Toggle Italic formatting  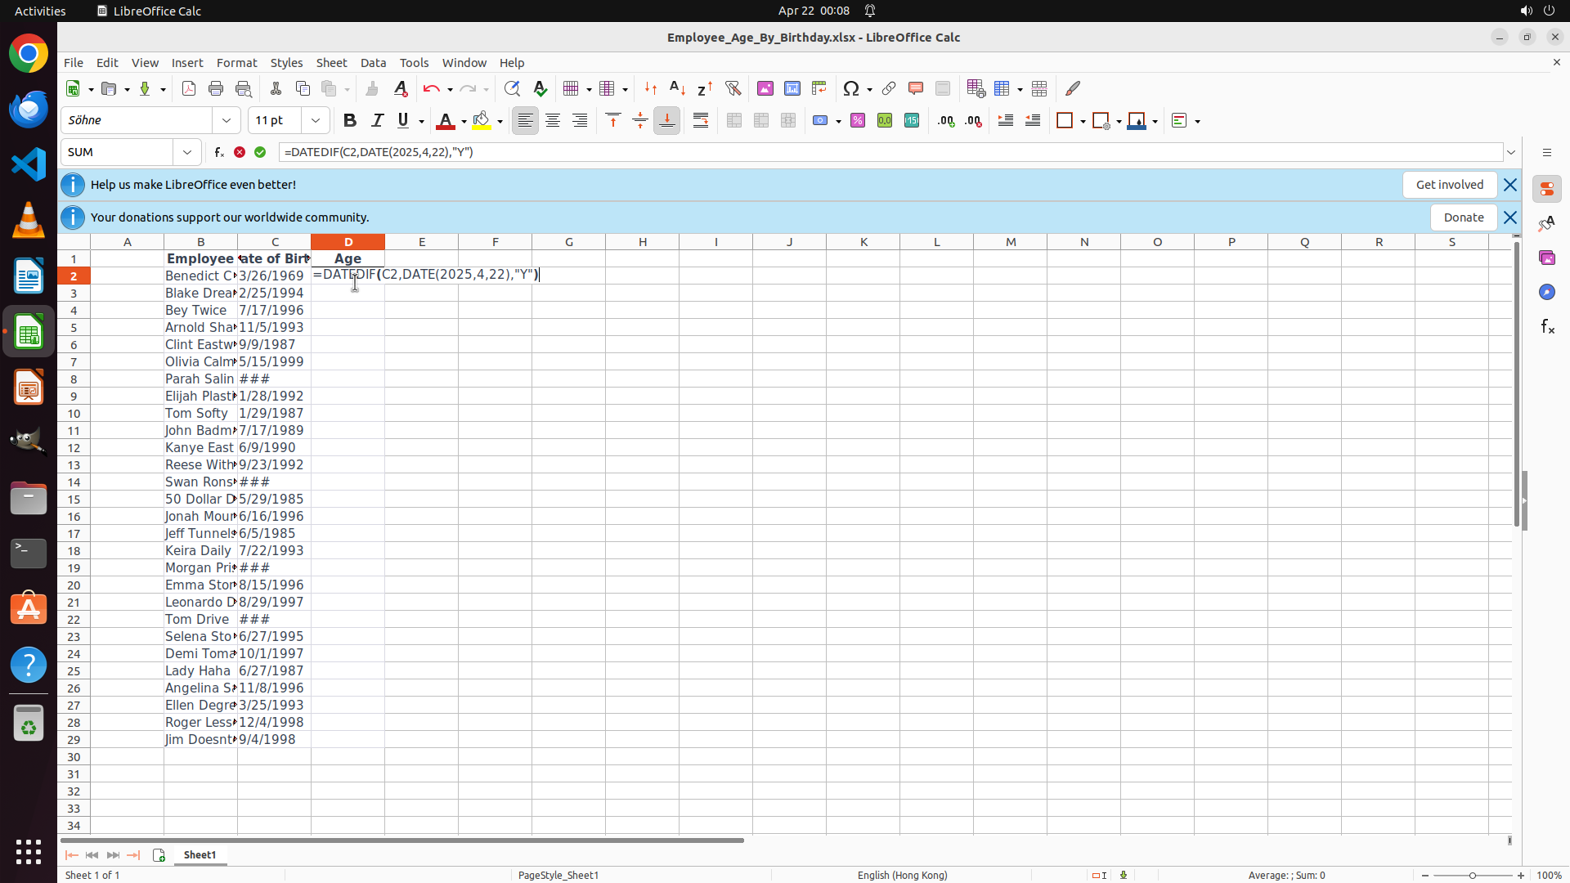pos(377,121)
